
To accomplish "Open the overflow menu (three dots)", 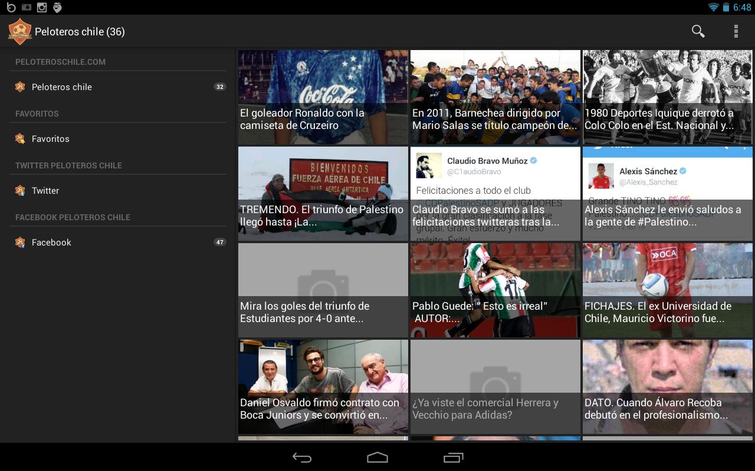I will coord(736,31).
